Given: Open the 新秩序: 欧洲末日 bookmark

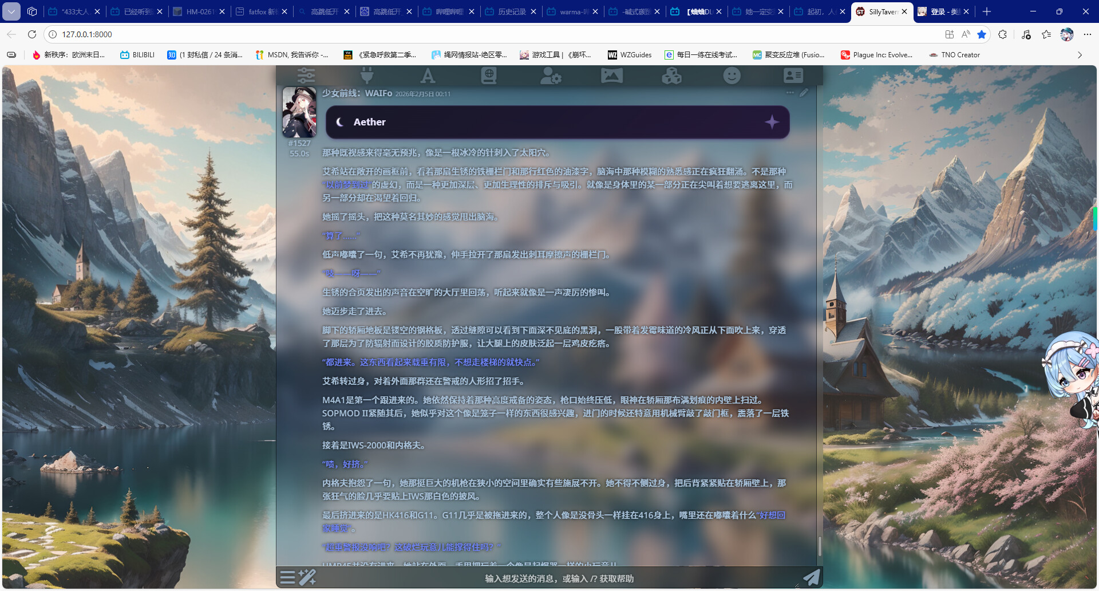Looking at the screenshot, I should pyautogui.click(x=69, y=55).
